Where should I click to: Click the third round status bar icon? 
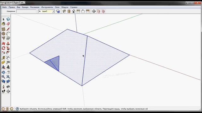coord(12,109)
